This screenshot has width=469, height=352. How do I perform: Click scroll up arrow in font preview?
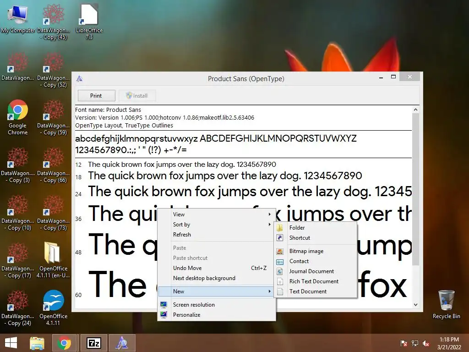[415, 110]
